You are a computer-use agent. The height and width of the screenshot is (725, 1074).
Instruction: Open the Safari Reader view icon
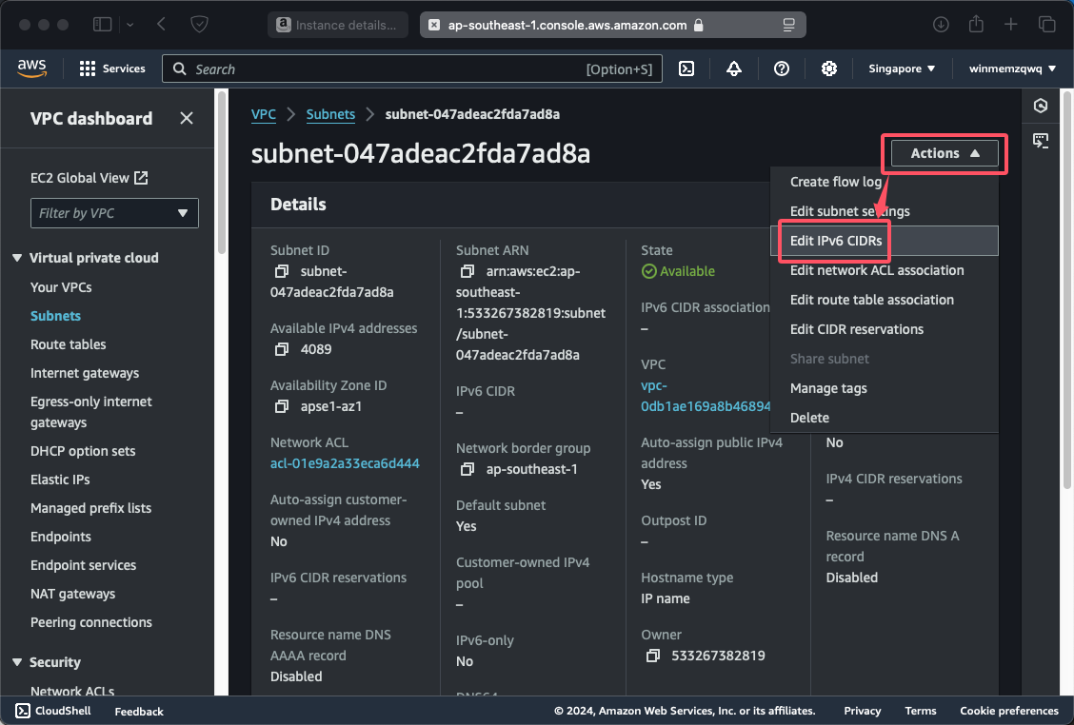[x=789, y=25]
